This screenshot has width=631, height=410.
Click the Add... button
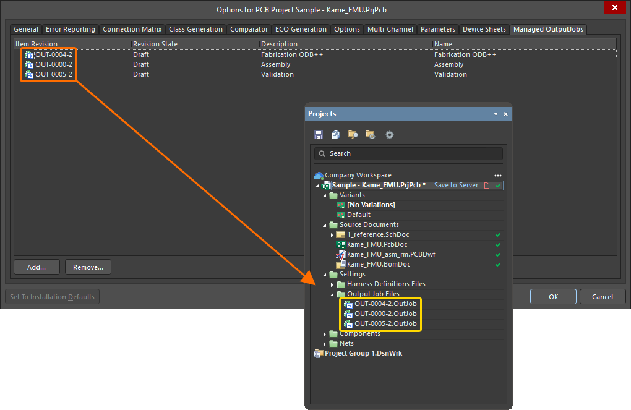[36, 267]
